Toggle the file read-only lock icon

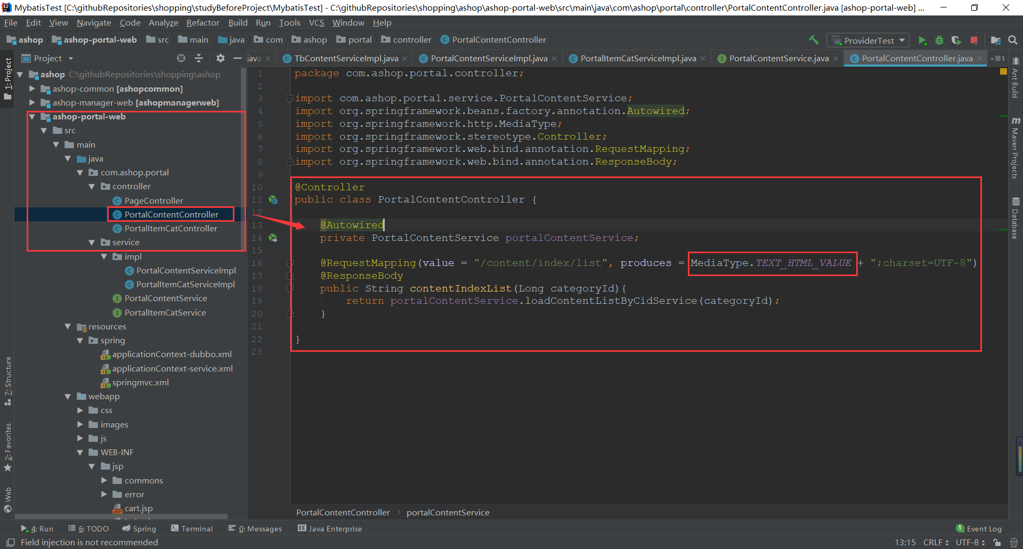[x=997, y=543]
